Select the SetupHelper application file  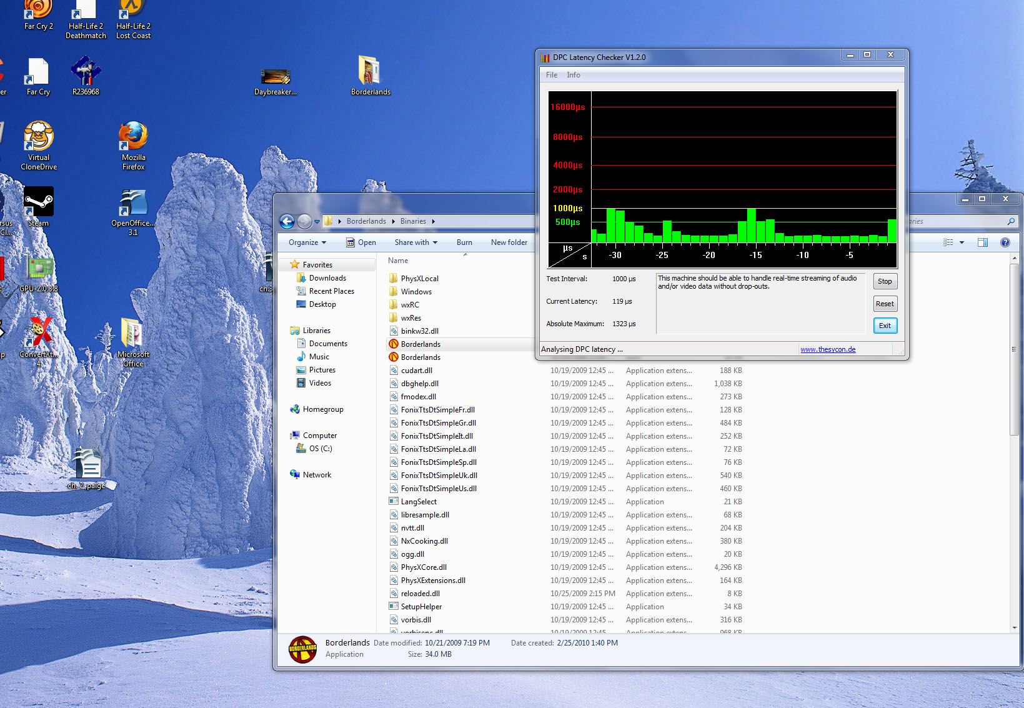tap(421, 607)
